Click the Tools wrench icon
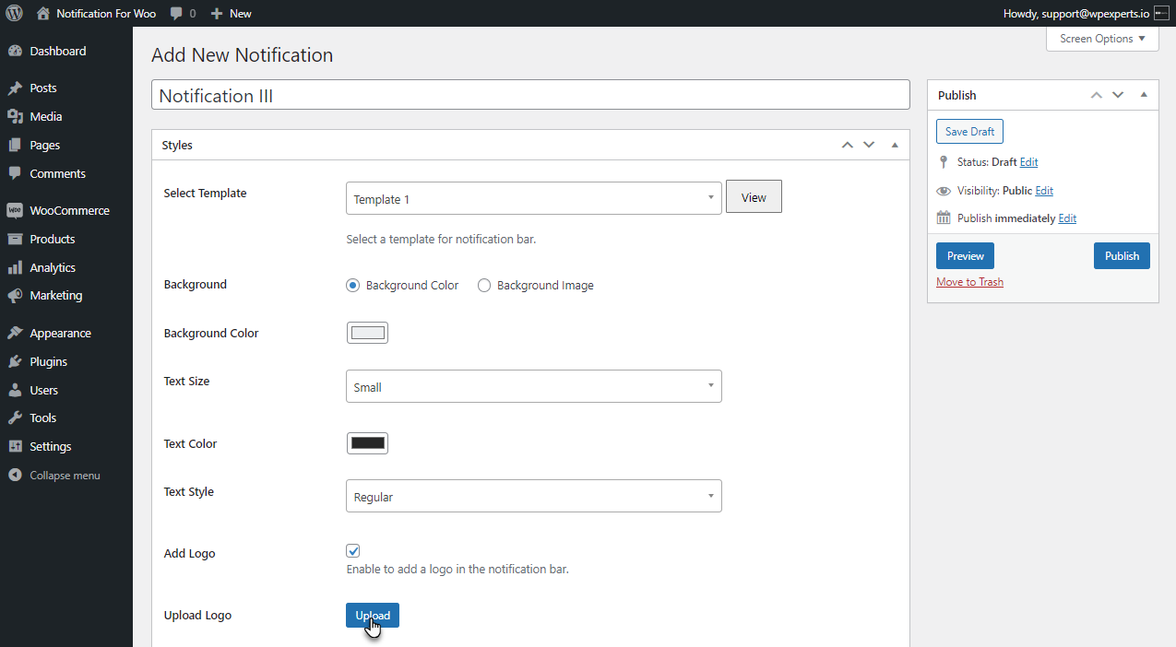1176x647 pixels. [x=15, y=418]
